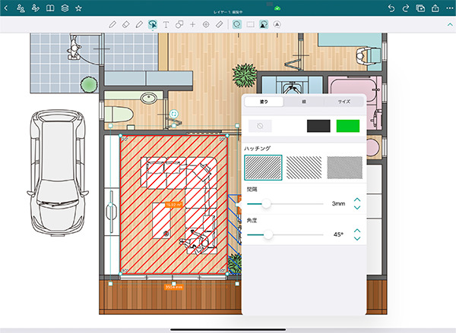Decrease hatching angle with down arrow
The height and width of the screenshot is (333, 456).
tap(357, 240)
